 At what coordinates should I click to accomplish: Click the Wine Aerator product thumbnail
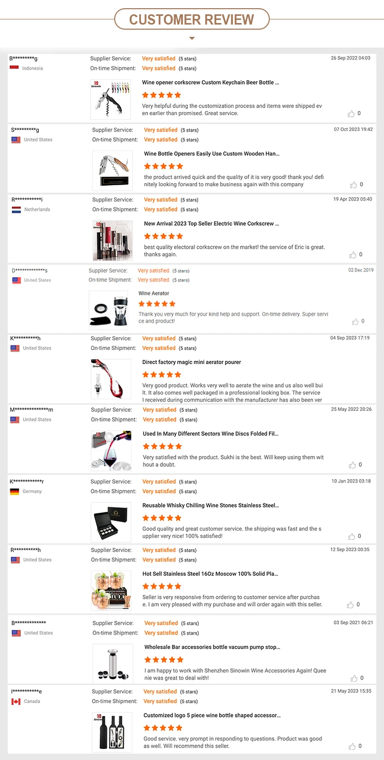(109, 309)
